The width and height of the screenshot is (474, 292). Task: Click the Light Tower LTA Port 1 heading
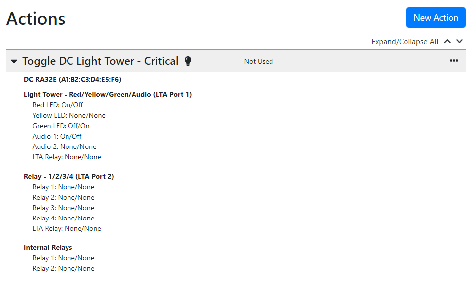(x=108, y=94)
